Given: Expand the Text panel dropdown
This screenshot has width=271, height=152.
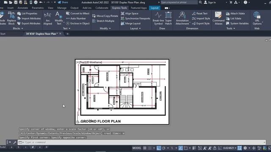Looking at the screenshot, I should click(x=66, y=28).
